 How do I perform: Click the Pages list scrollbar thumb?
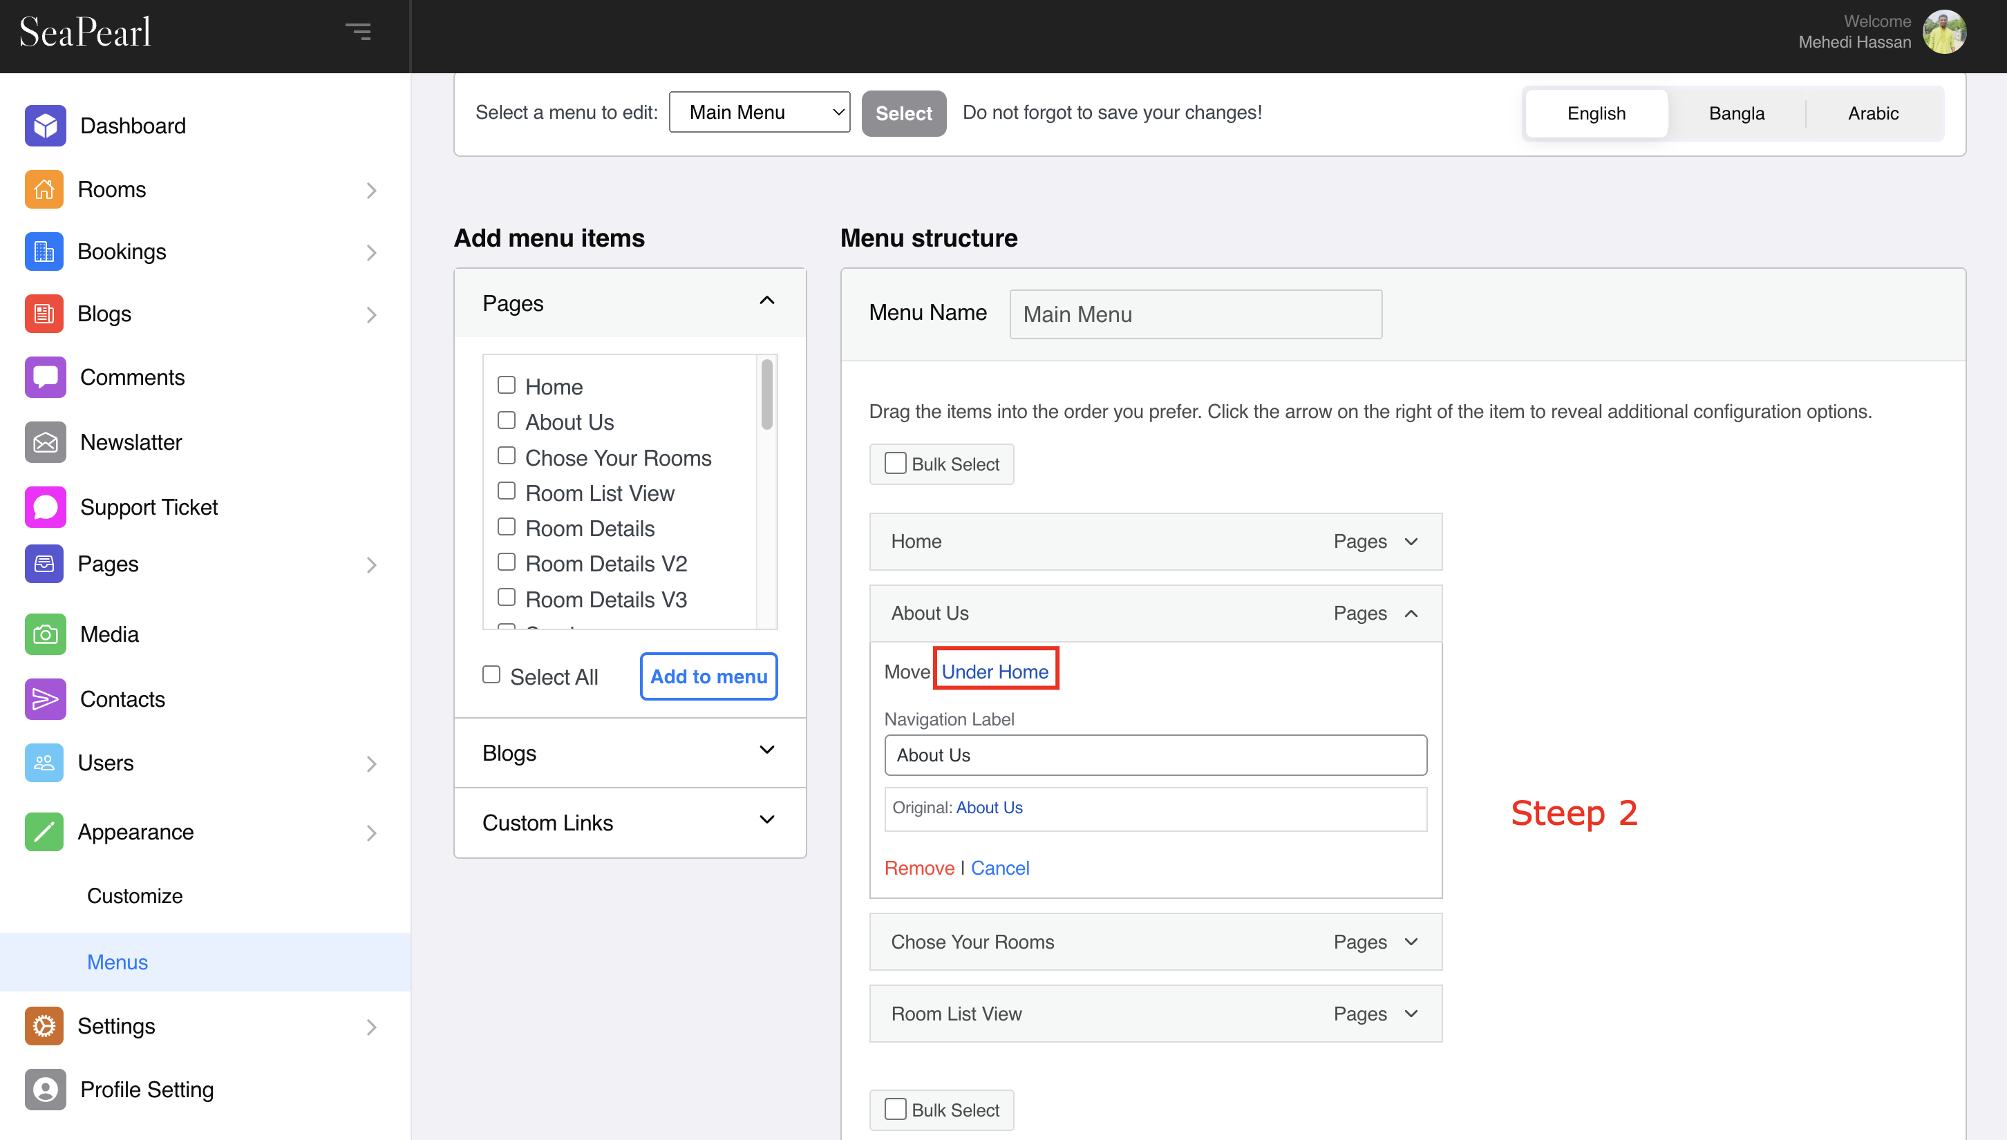766,394
